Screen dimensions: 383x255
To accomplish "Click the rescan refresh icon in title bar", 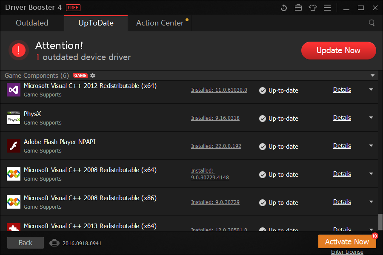I will 283,8.
